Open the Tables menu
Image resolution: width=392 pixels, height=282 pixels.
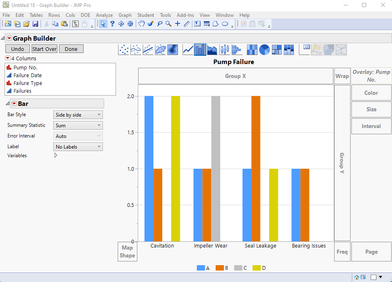(36, 15)
